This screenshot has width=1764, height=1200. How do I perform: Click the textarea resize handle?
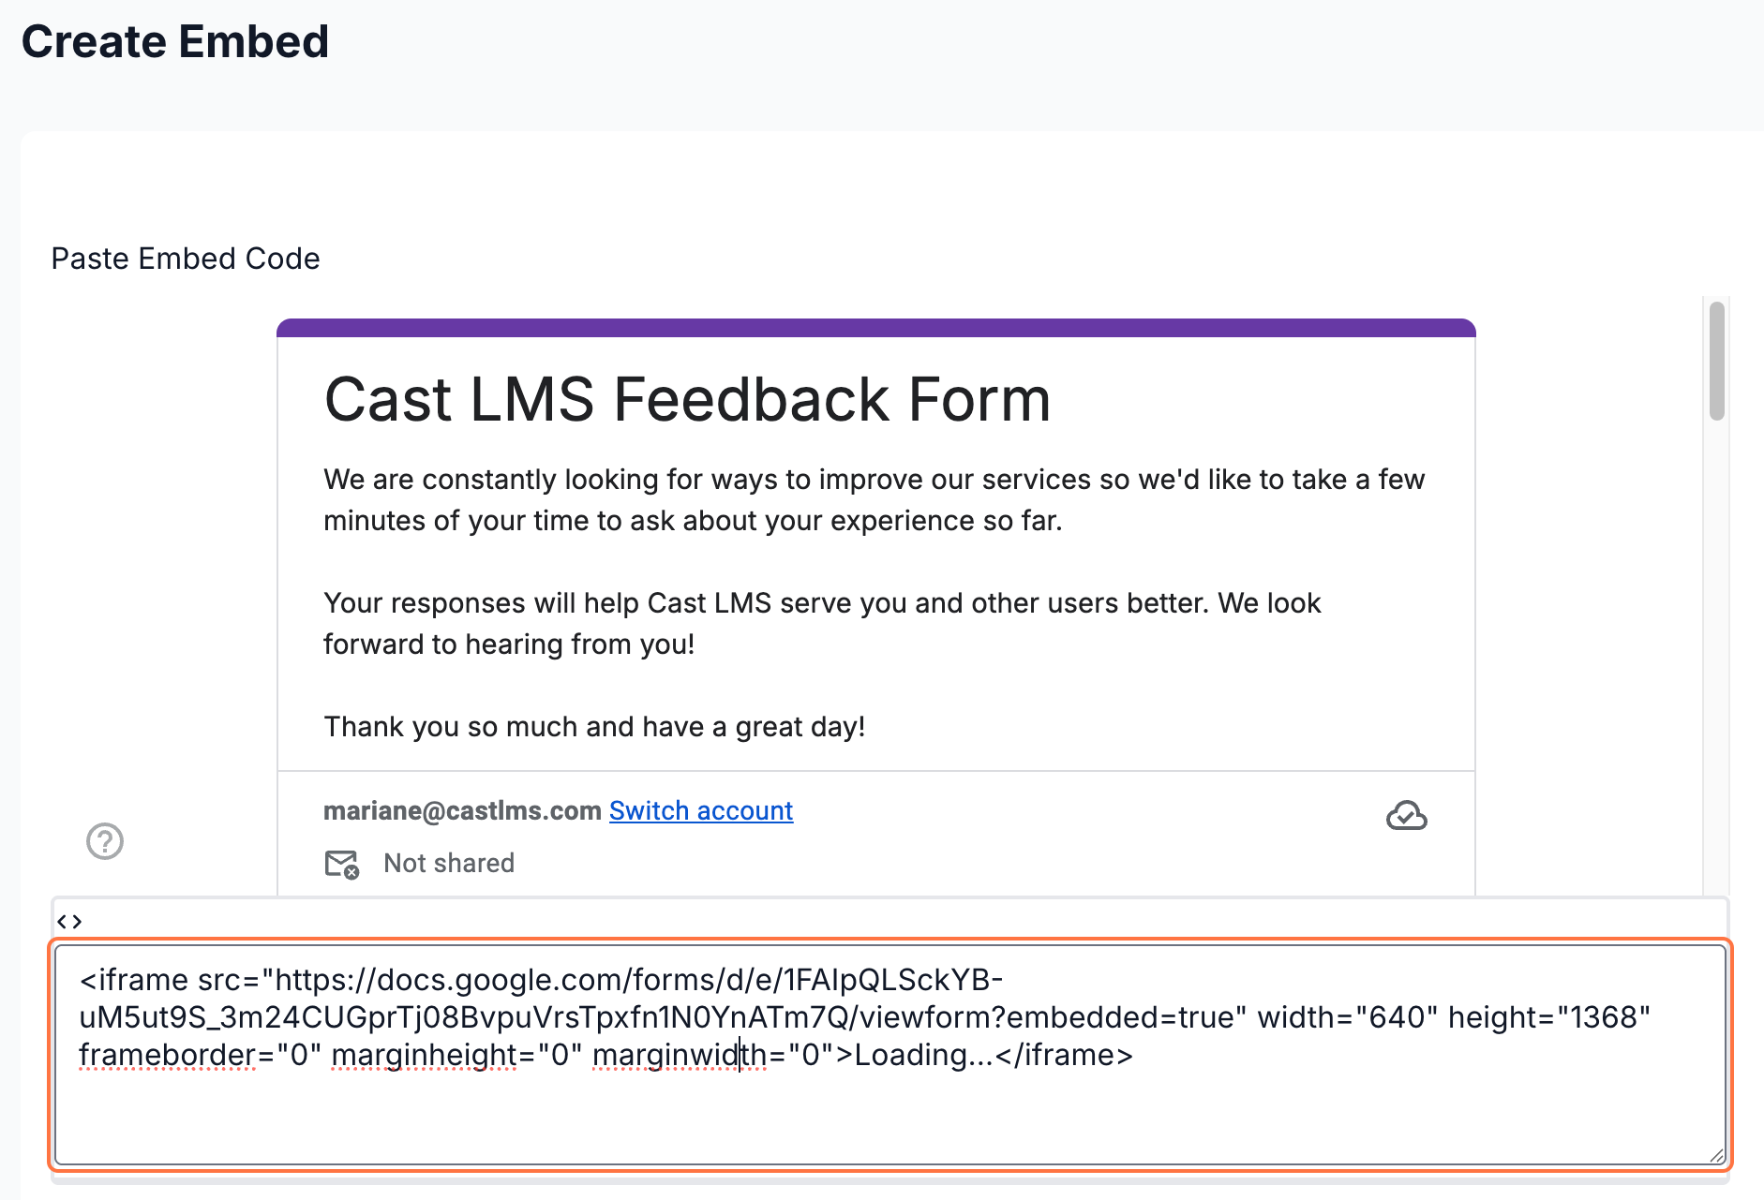point(1715,1155)
